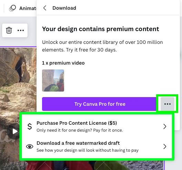Click the premium video thumbnail
This screenshot has height=170, width=182.
[x=53, y=81]
